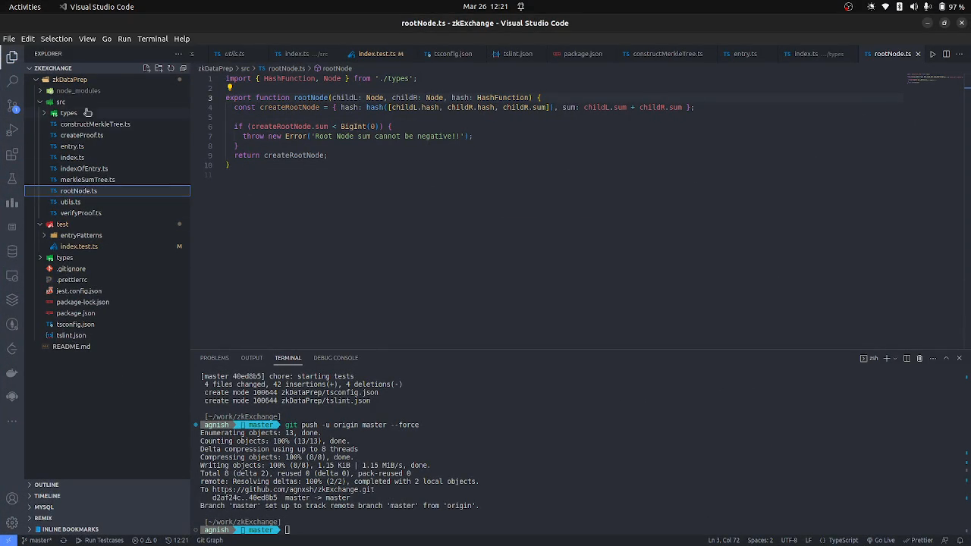The height and width of the screenshot is (546, 971).
Task: Click Go Live in status bar
Action: coord(880,540)
